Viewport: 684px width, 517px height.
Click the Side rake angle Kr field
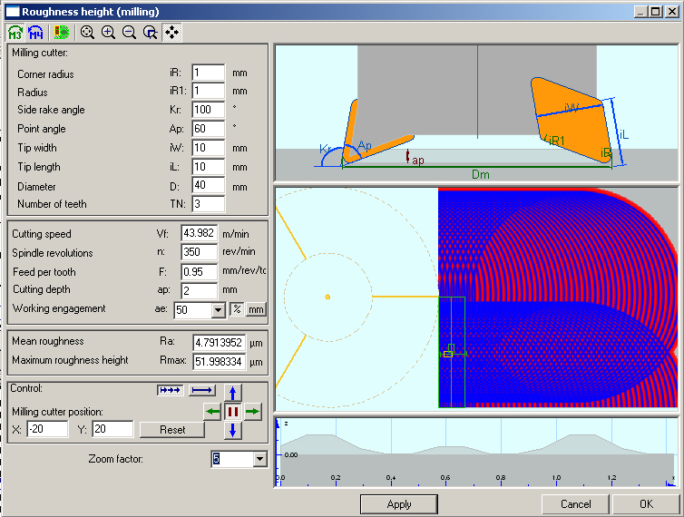pyautogui.click(x=209, y=110)
